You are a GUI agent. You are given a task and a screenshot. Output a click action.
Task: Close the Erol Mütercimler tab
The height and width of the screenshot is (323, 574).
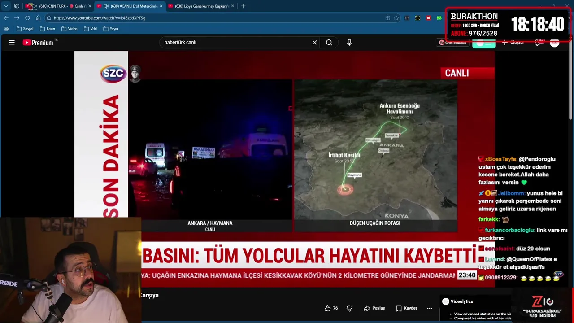tap(161, 6)
